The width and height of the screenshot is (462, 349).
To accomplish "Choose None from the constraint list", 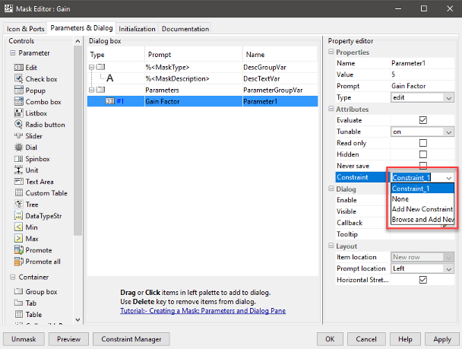I will coord(422,199).
